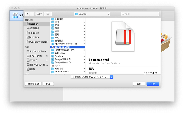The image size is (184, 114).
Task: Open the Applications (Parallels) folder
Action: click(x=68, y=44)
